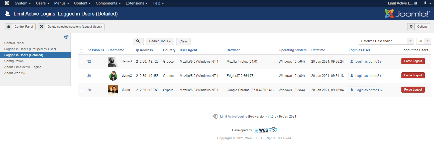
Task: Sort by Username column header
Action: point(116,50)
